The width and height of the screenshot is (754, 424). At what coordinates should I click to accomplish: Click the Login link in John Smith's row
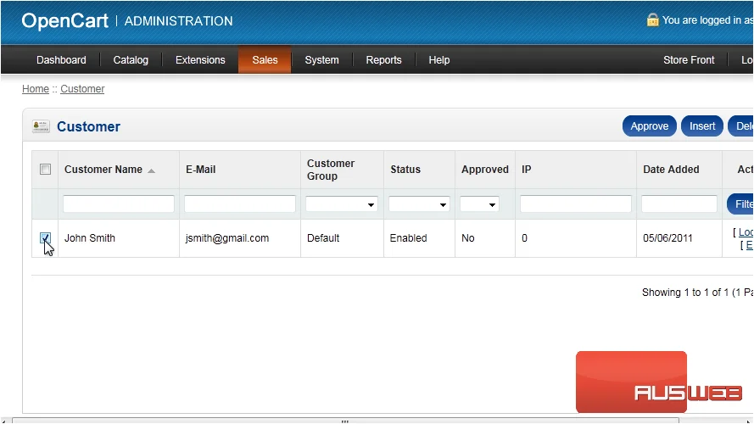pyautogui.click(x=746, y=232)
